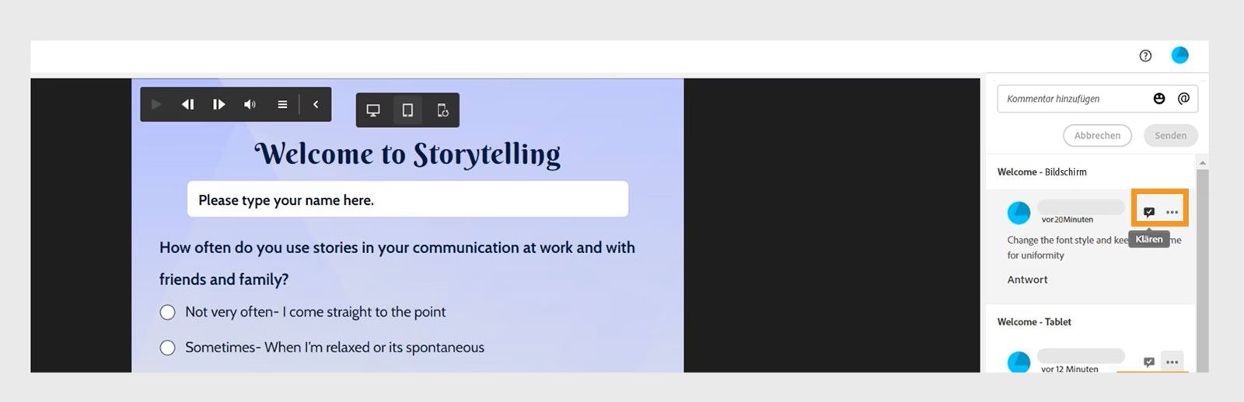The width and height of the screenshot is (1244, 402).
Task: Click the play button in playback bar
Action: (x=156, y=105)
